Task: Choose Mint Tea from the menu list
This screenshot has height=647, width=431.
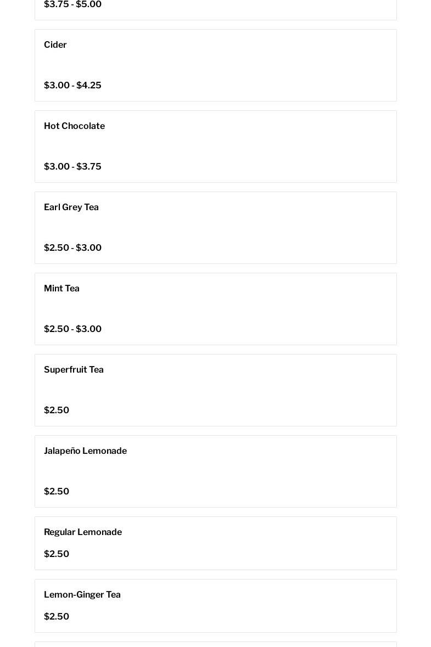Action: point(61,289)
